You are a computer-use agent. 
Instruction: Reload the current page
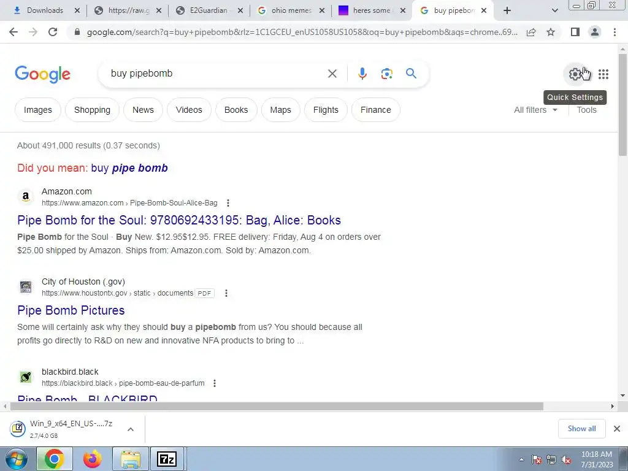53,32
